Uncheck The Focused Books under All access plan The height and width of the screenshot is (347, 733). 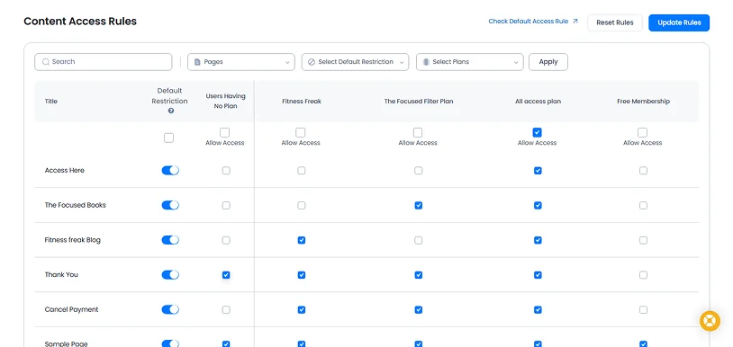coord(538,205)
